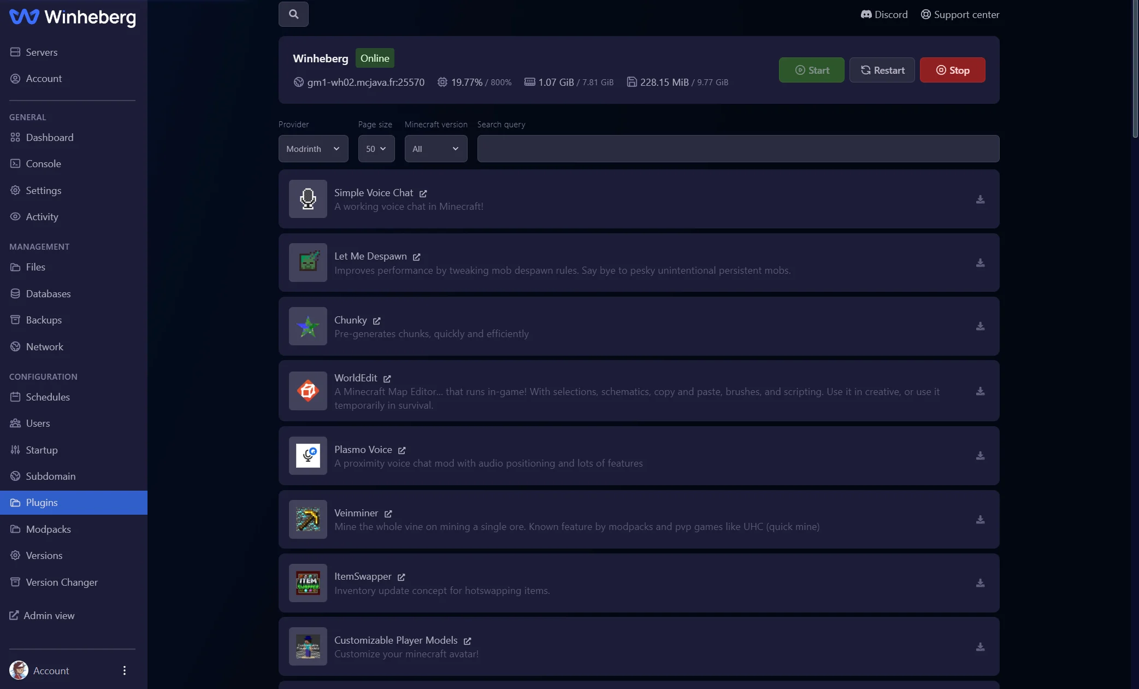This screenshot has width=1139, height=689.
Task: Open WorldEdit external link icon
Action: click(x=387, y=379)
